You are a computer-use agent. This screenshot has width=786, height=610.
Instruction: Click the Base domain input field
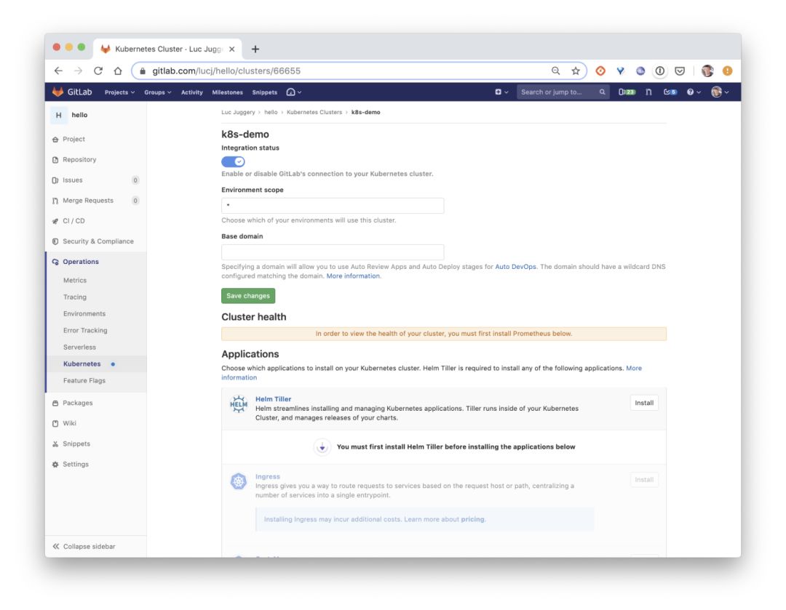click(333, 252)
